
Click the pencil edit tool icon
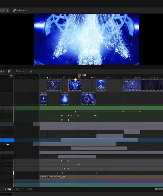click(x=1, y=72)
